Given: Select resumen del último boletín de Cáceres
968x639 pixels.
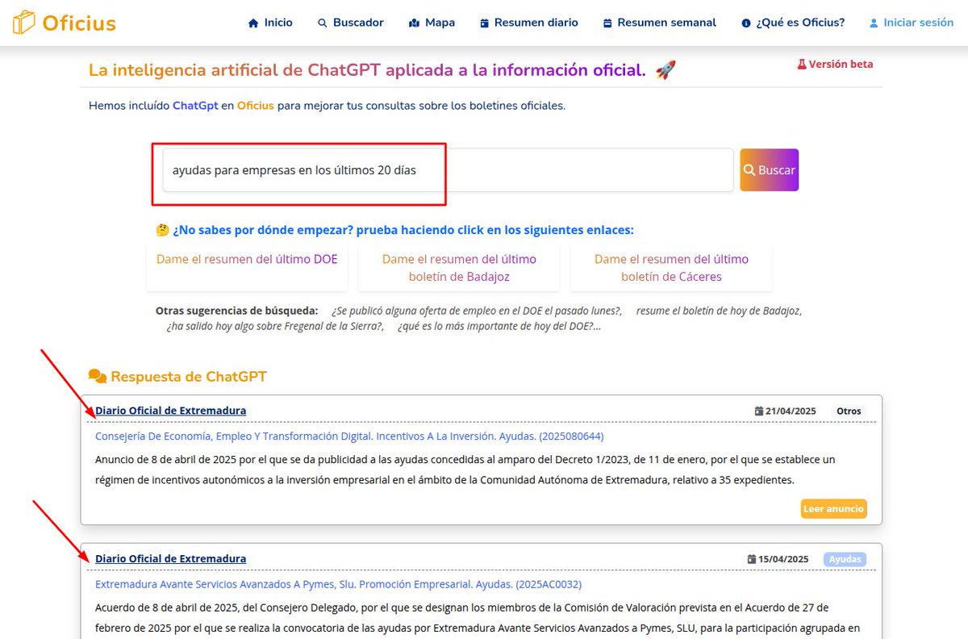Looking at the screenshot, I should 671,268.
